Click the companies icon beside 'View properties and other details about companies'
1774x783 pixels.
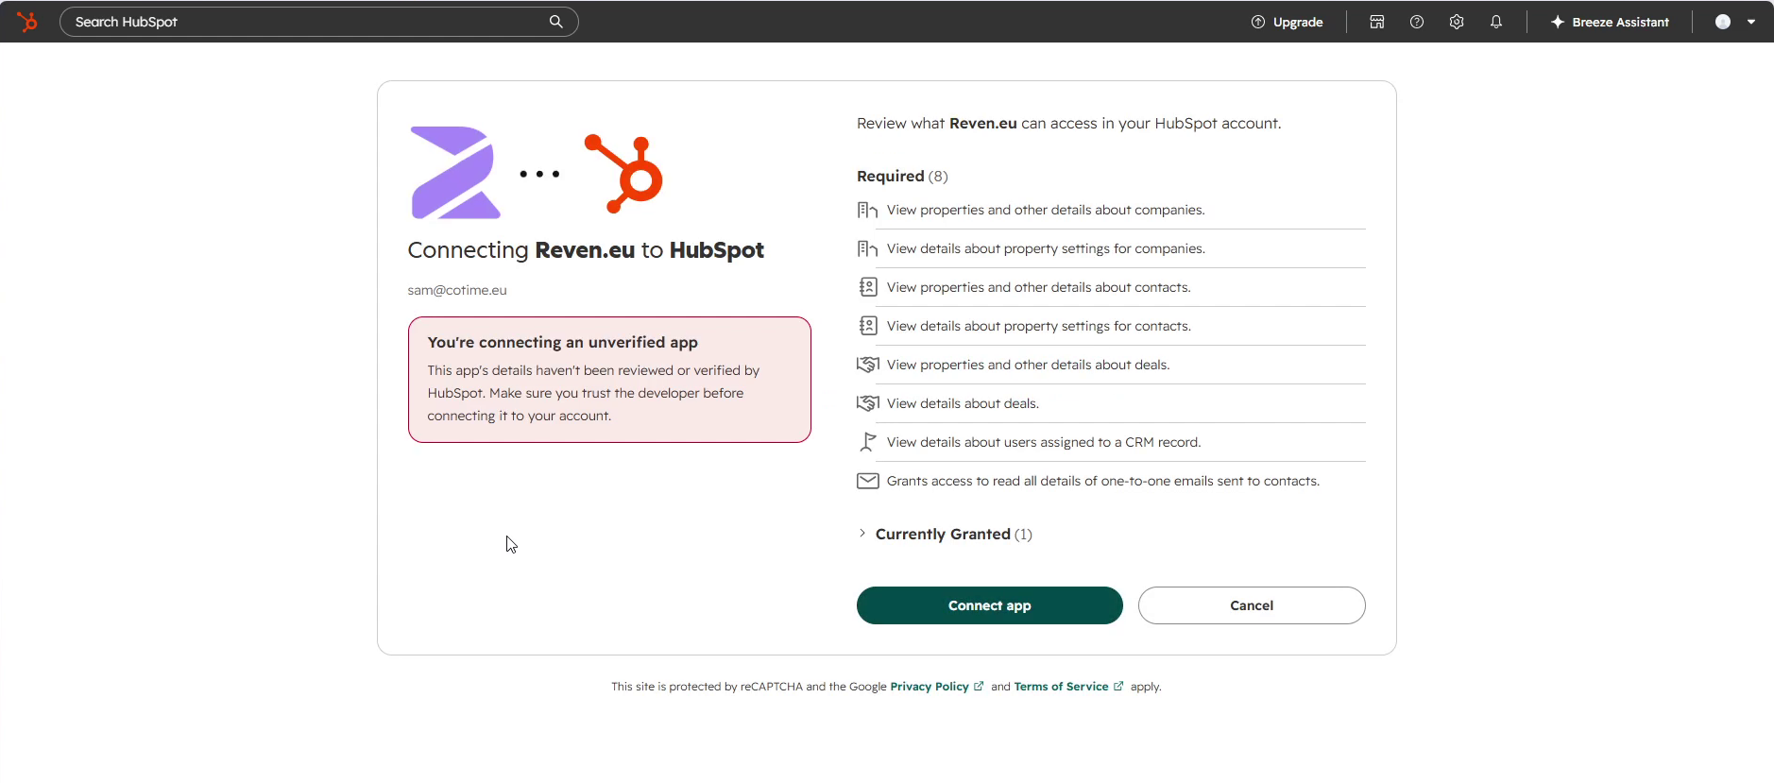867,210
